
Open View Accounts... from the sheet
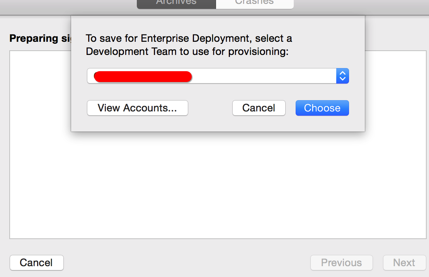tap(137, 108)
